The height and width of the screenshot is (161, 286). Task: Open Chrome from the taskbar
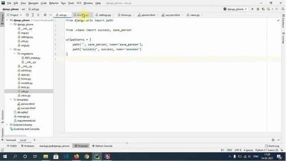pos(87,157)
